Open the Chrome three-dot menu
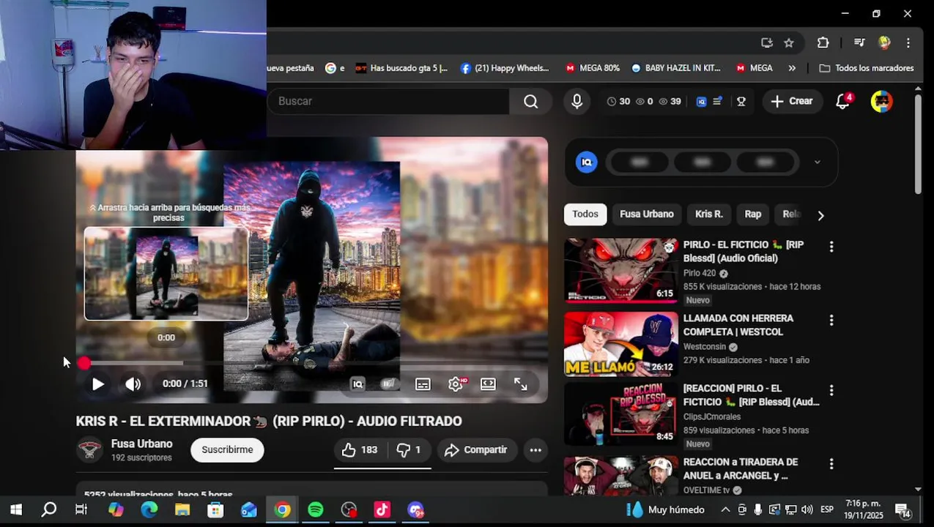934x527 pixels. tap(908, 42)
